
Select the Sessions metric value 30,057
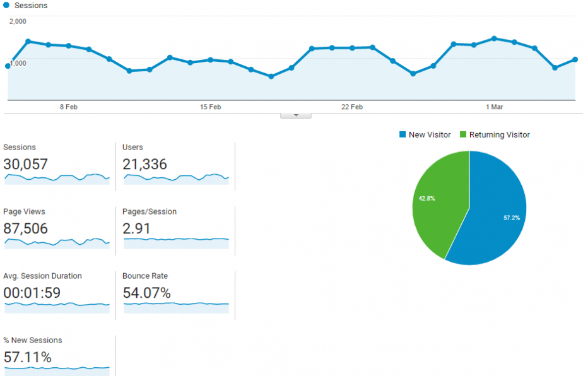pos(25,165)
